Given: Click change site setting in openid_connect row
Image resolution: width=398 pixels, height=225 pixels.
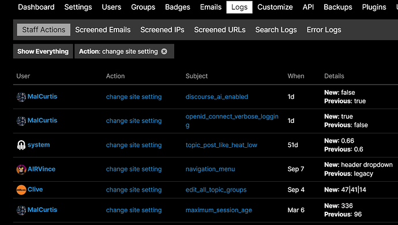Looking at the screenshot, I should 134,121.
